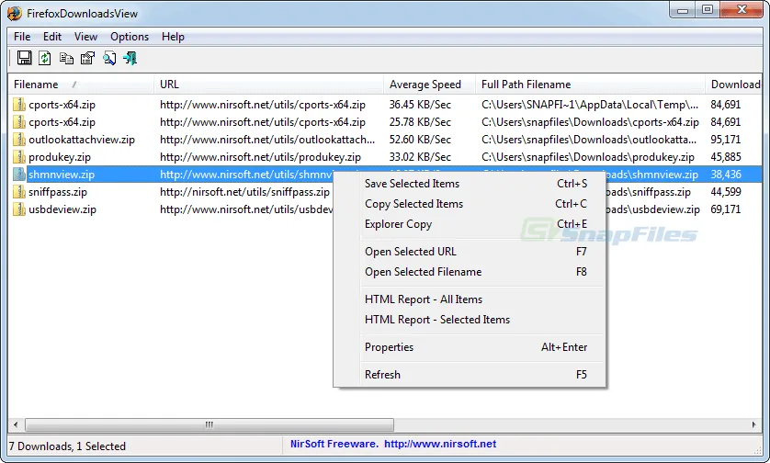
Task: Click the Downloads\cports-x64.zip path cell
Action: point(590,122)
